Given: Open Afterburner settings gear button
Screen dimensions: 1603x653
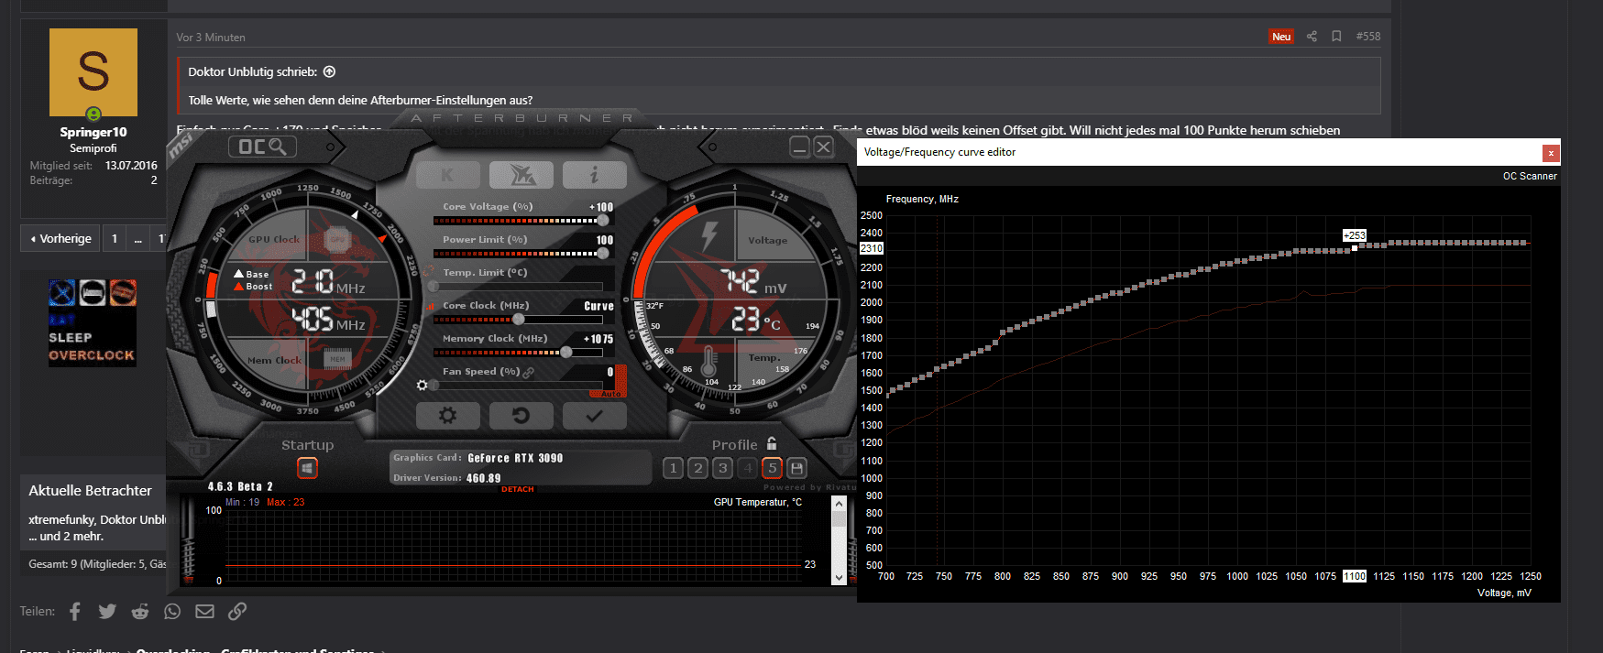Looking at the screenshot, I should [447, 416].
